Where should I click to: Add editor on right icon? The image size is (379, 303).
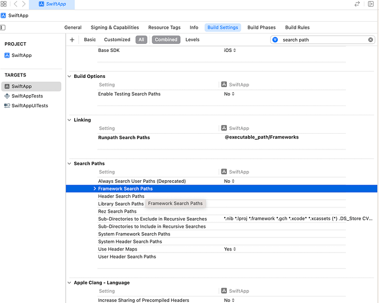[371, 4]
